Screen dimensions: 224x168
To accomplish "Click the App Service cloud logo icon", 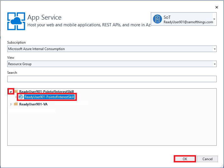I will pos(16,21).
